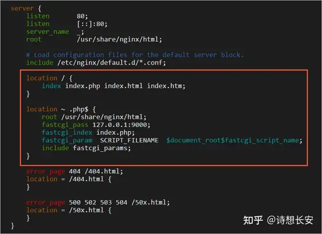Click the SCRIPT_FILENAME parameter text
The height and width of the screenshot is (234, 322).
click(129, 140)
